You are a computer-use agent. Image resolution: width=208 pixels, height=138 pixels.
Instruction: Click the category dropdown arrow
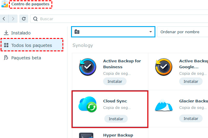pos(151,32)
